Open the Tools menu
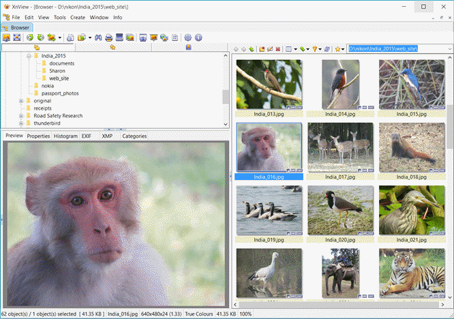Image resolution: width=454 pixels, height=319 pixels. 60,17
